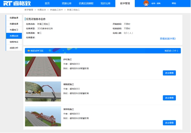The width and height of the screenshot is (191, 133).
Task: Open the 首页 nav tab
Action: point(47,3)
